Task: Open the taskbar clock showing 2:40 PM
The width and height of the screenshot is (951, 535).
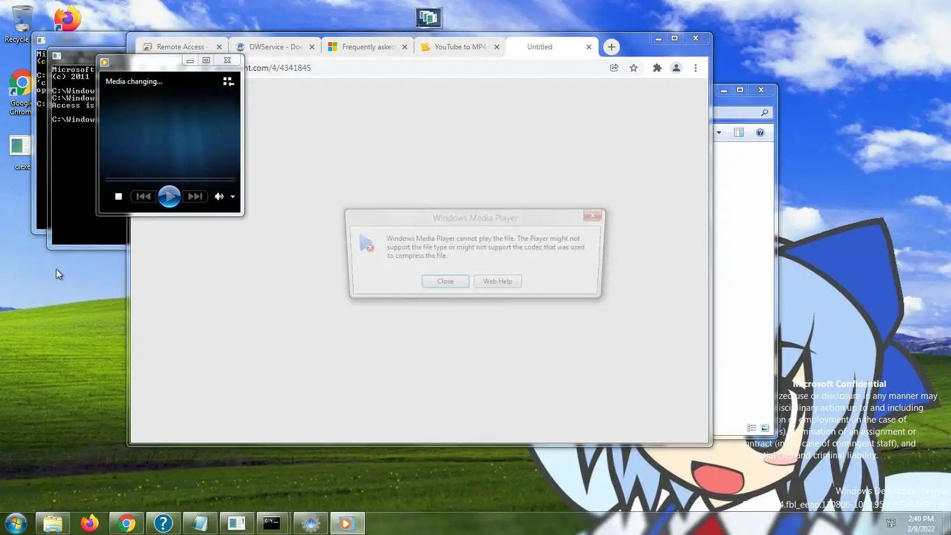Action: coord(921,524)
